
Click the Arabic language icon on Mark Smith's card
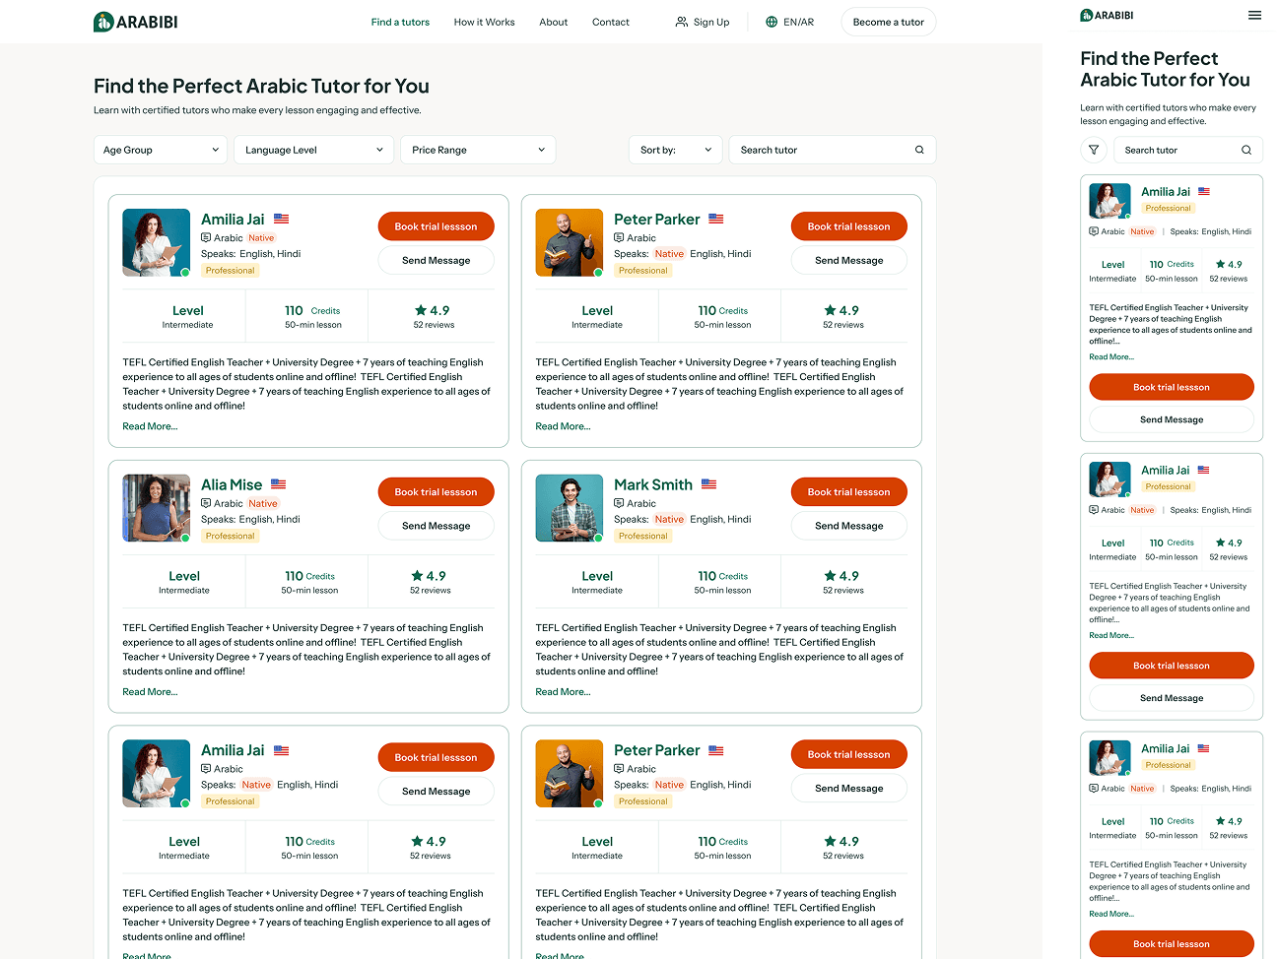(619, 503)
